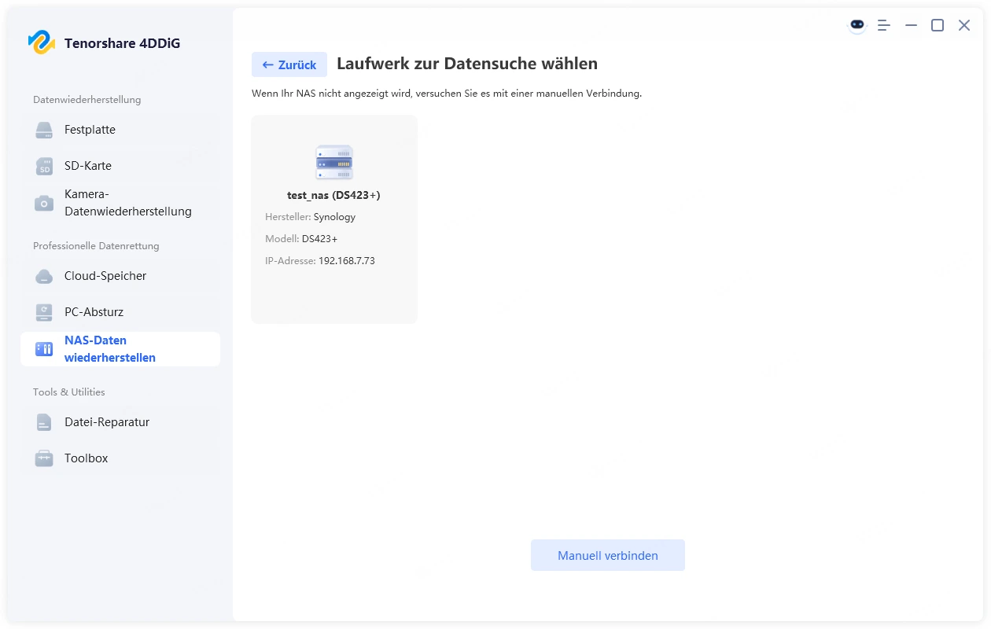Screen dimensions: 991x629
Task: Click the Cloud-Speicher cloud icon
Action: [x=44, y=277]
